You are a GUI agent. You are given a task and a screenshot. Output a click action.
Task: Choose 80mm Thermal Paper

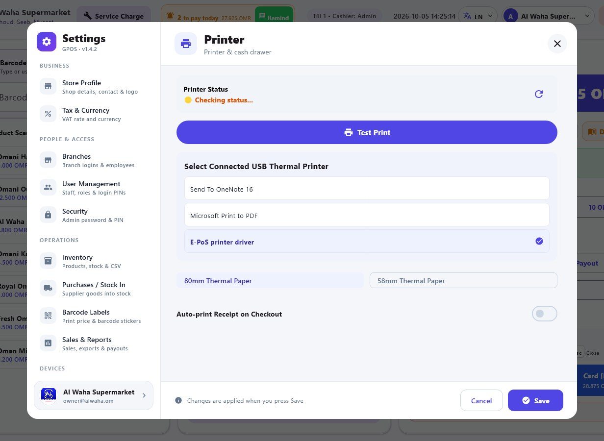pos(270,281)
